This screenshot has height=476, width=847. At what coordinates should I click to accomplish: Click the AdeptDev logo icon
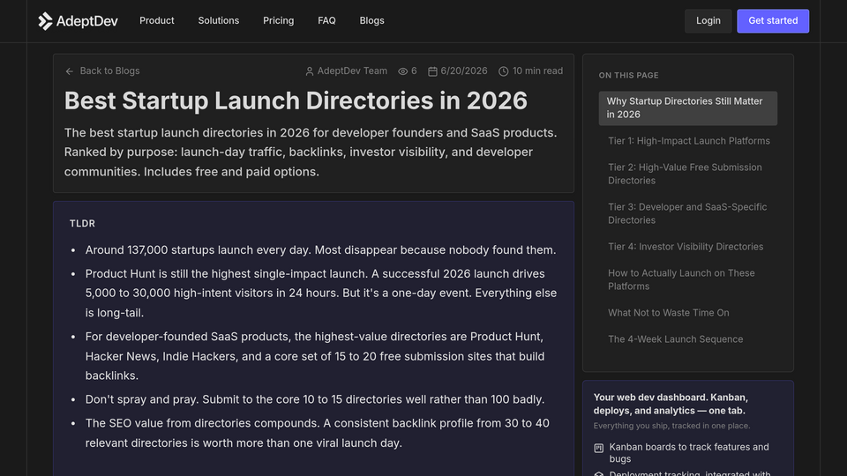pyautogui.click(x=45, y=21)
